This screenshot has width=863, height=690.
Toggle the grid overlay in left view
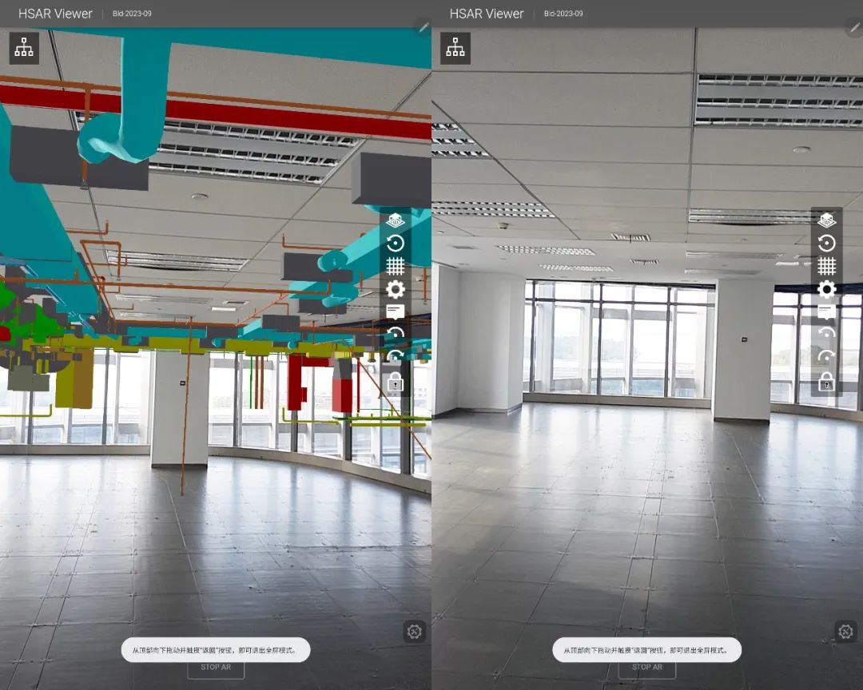[396, 266]
